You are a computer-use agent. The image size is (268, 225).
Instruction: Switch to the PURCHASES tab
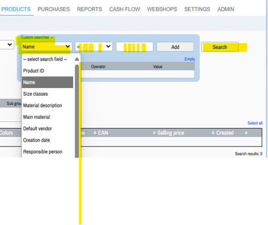tap(54, 9)
